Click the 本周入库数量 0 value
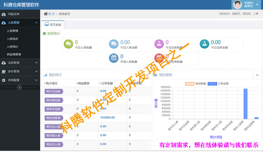The height and width of the screenshot is (152, 263). pos(122,56)
